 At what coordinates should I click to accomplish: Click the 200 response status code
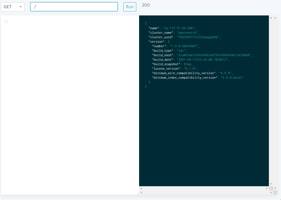[x=146, y=5]
